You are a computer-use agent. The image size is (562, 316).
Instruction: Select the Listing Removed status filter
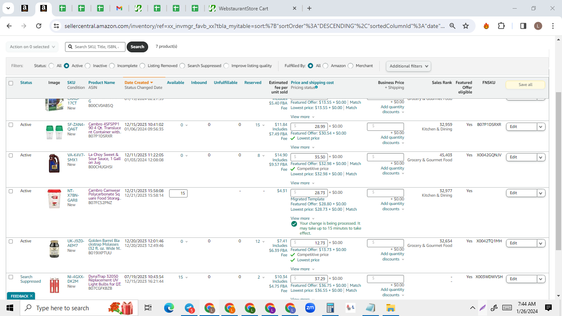coord(142,66)
